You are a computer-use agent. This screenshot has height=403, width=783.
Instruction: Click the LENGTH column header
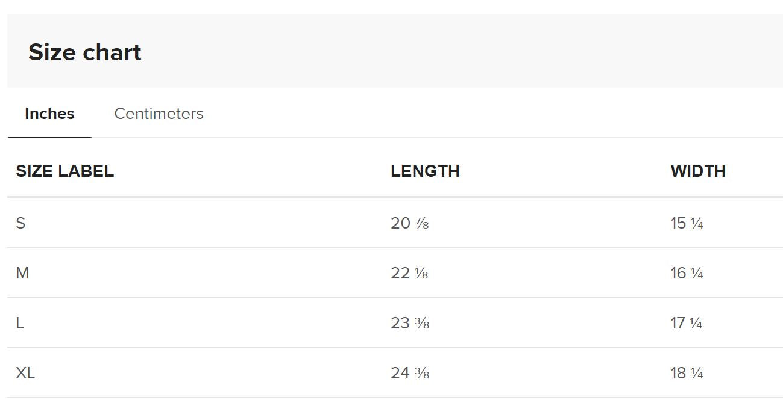coord(425,171)
